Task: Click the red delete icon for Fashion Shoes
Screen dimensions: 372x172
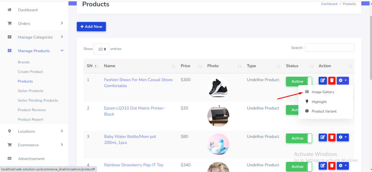Action: click(x=332, y=81)
